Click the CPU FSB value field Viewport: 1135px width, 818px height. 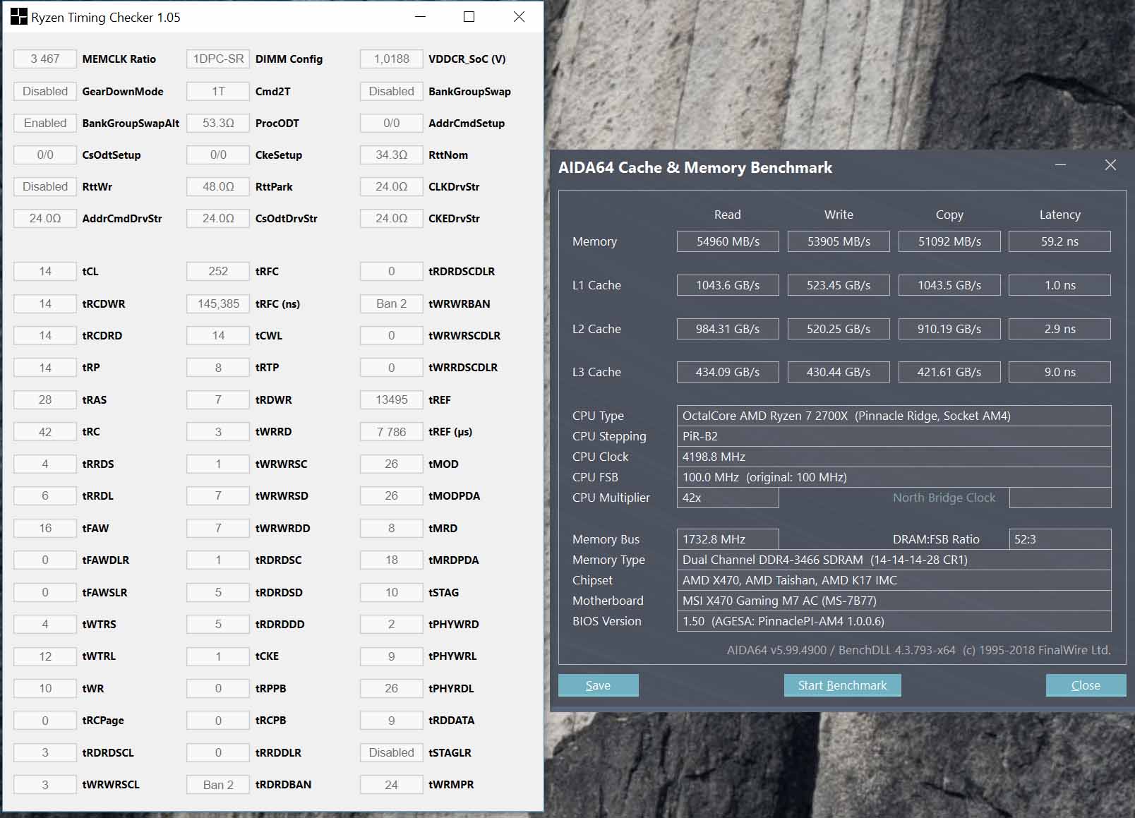[894, 477]
